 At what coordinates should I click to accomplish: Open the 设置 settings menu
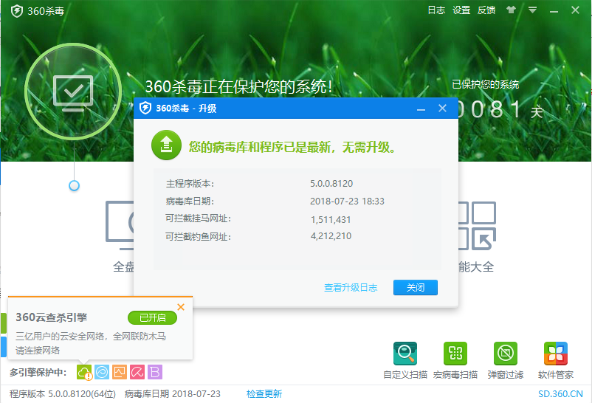461,10
